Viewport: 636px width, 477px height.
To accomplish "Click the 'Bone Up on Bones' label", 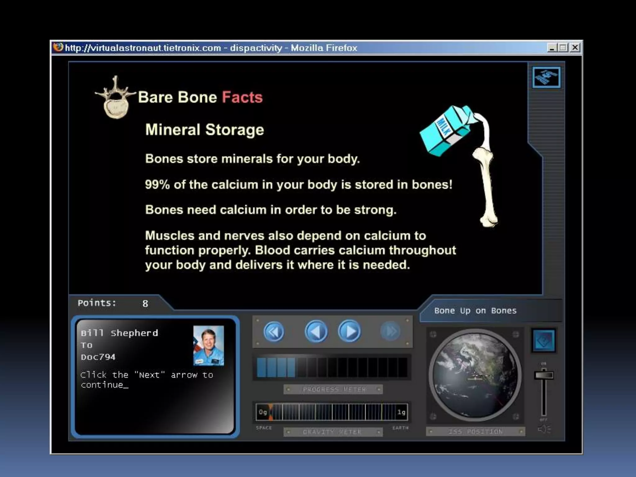I will click(475, 311).
